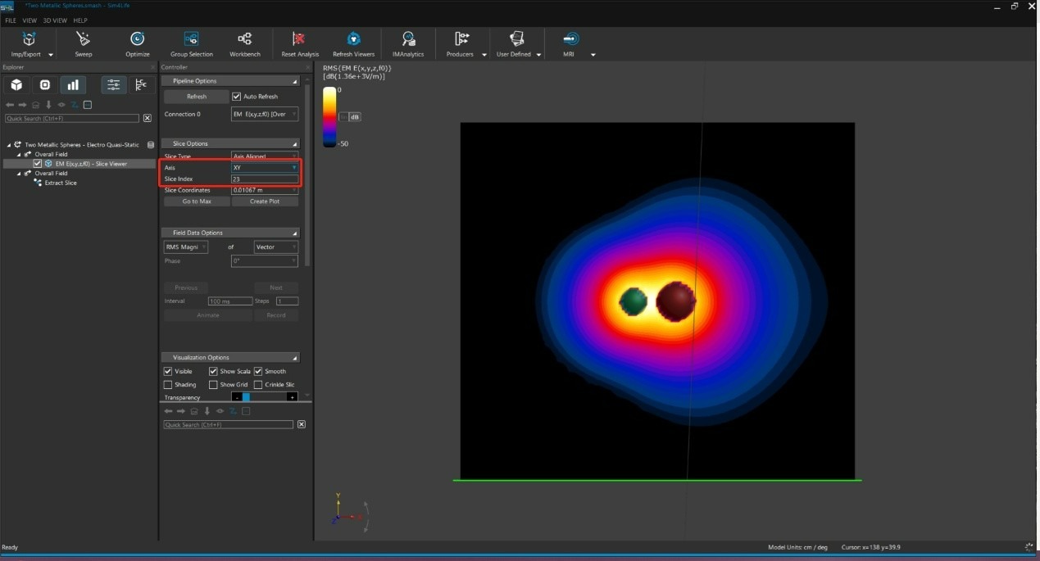The image size is (1040, 561).
Task: Click the Go to Max button
Action: pos(197,201)
